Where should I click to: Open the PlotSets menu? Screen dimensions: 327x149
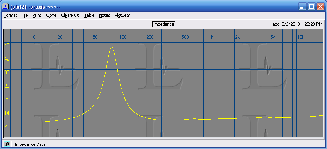pyautogui.click(x=122, y=15)
